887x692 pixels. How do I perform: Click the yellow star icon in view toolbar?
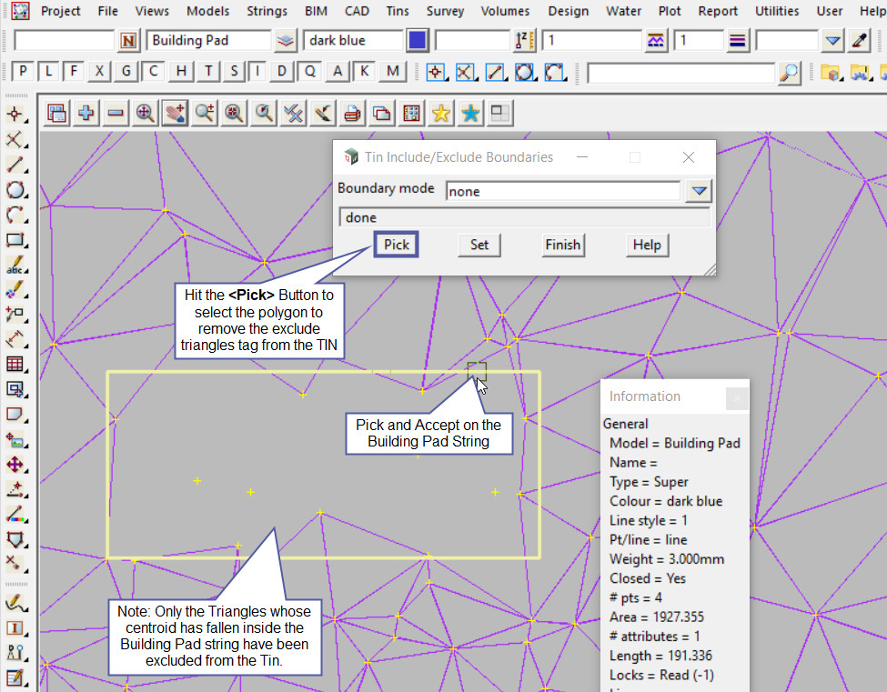coord(441,113)
